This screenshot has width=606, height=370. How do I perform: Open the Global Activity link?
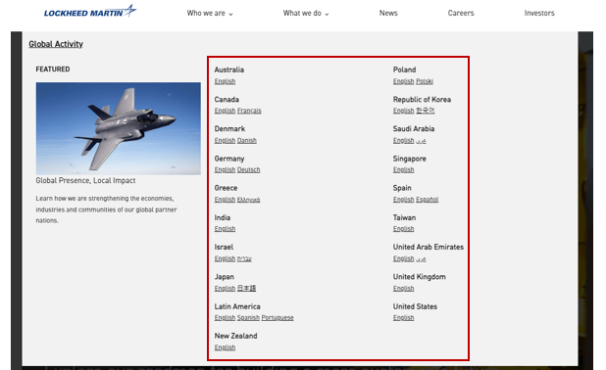coord(56,44)
